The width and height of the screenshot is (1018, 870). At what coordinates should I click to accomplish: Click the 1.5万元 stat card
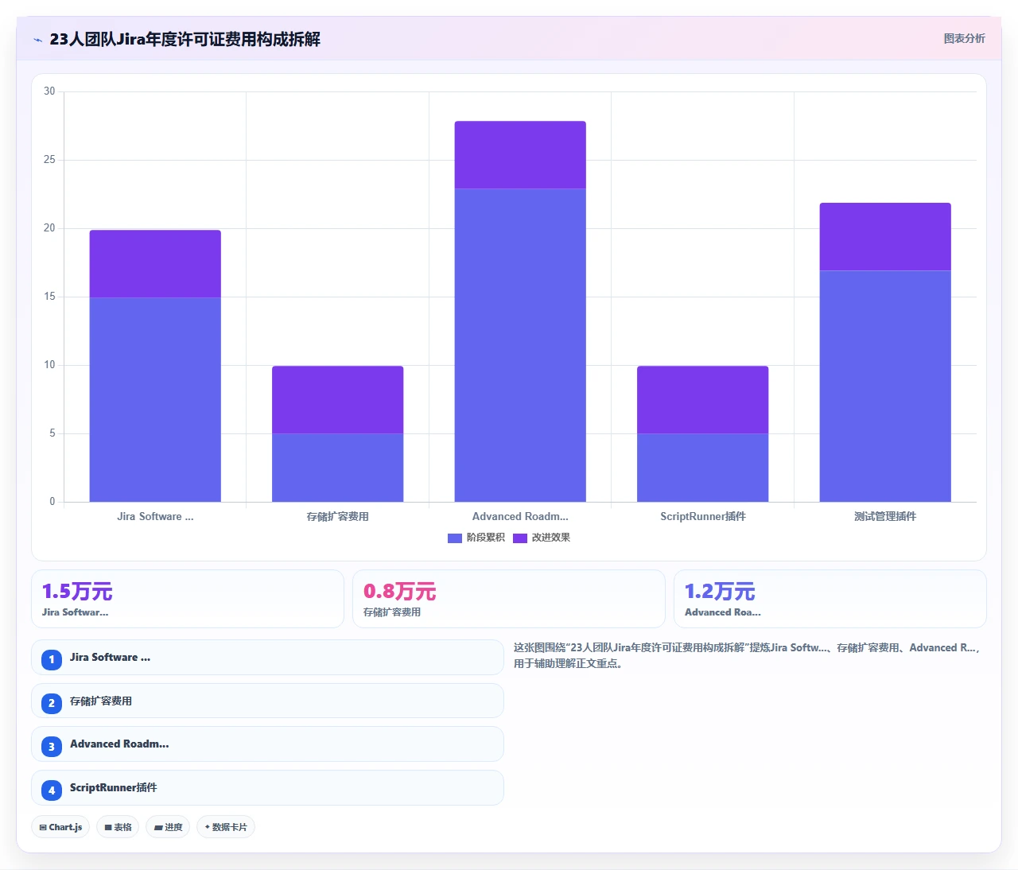188,599
